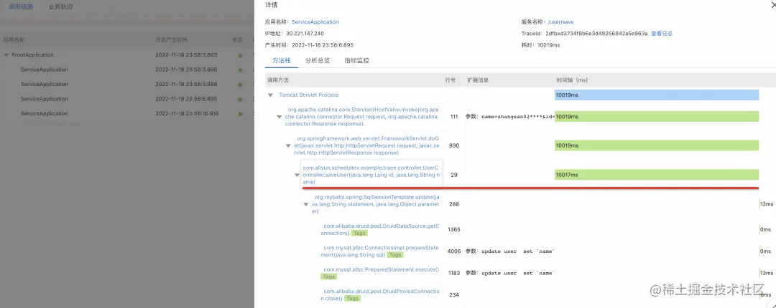Select ServiceApplication row at 23:58:16.916
The image size is (776, 308).
126,113
